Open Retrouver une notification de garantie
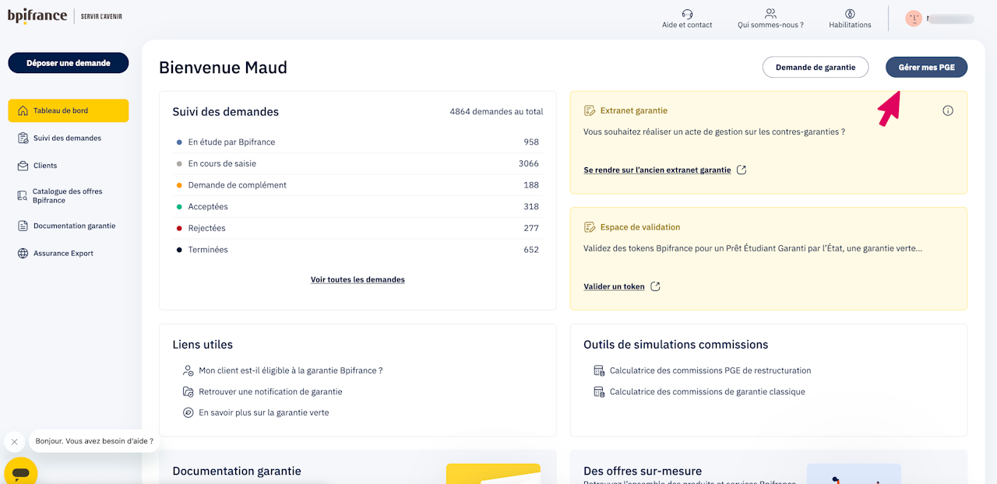 point(270,392)
